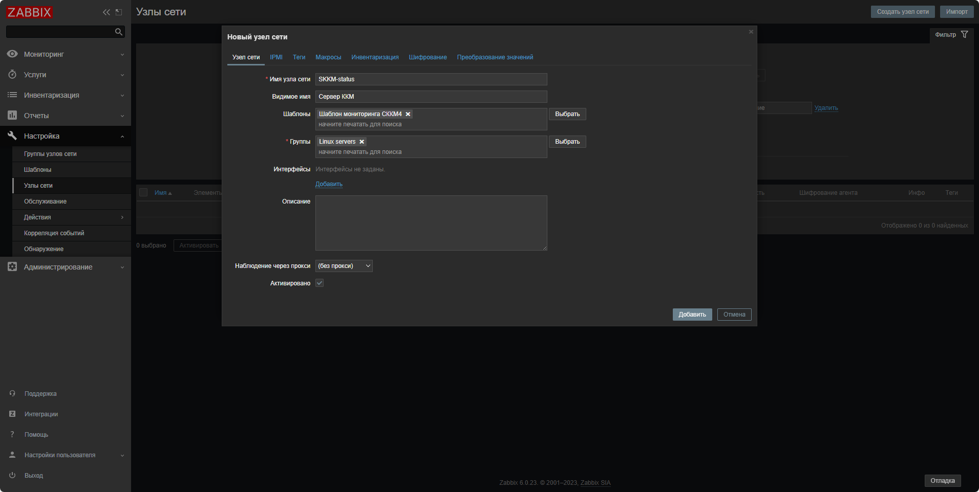979x492 pixels.
Task: Click the Помощь question mark icon
Action: tap(12, 434)
